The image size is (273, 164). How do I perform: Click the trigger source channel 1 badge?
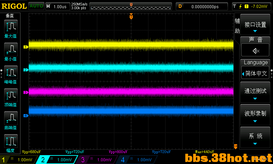(x=246, y=6)
